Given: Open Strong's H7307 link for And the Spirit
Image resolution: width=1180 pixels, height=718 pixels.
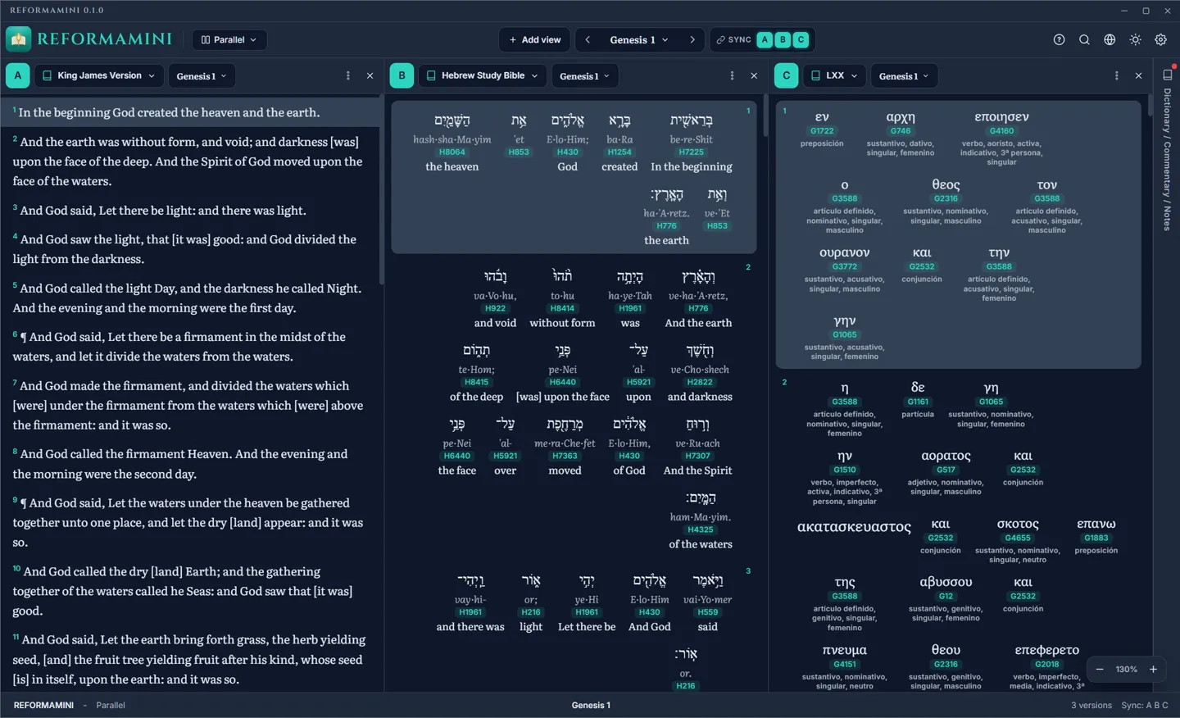Looking at the screenshot, I should tap(697, 456).
